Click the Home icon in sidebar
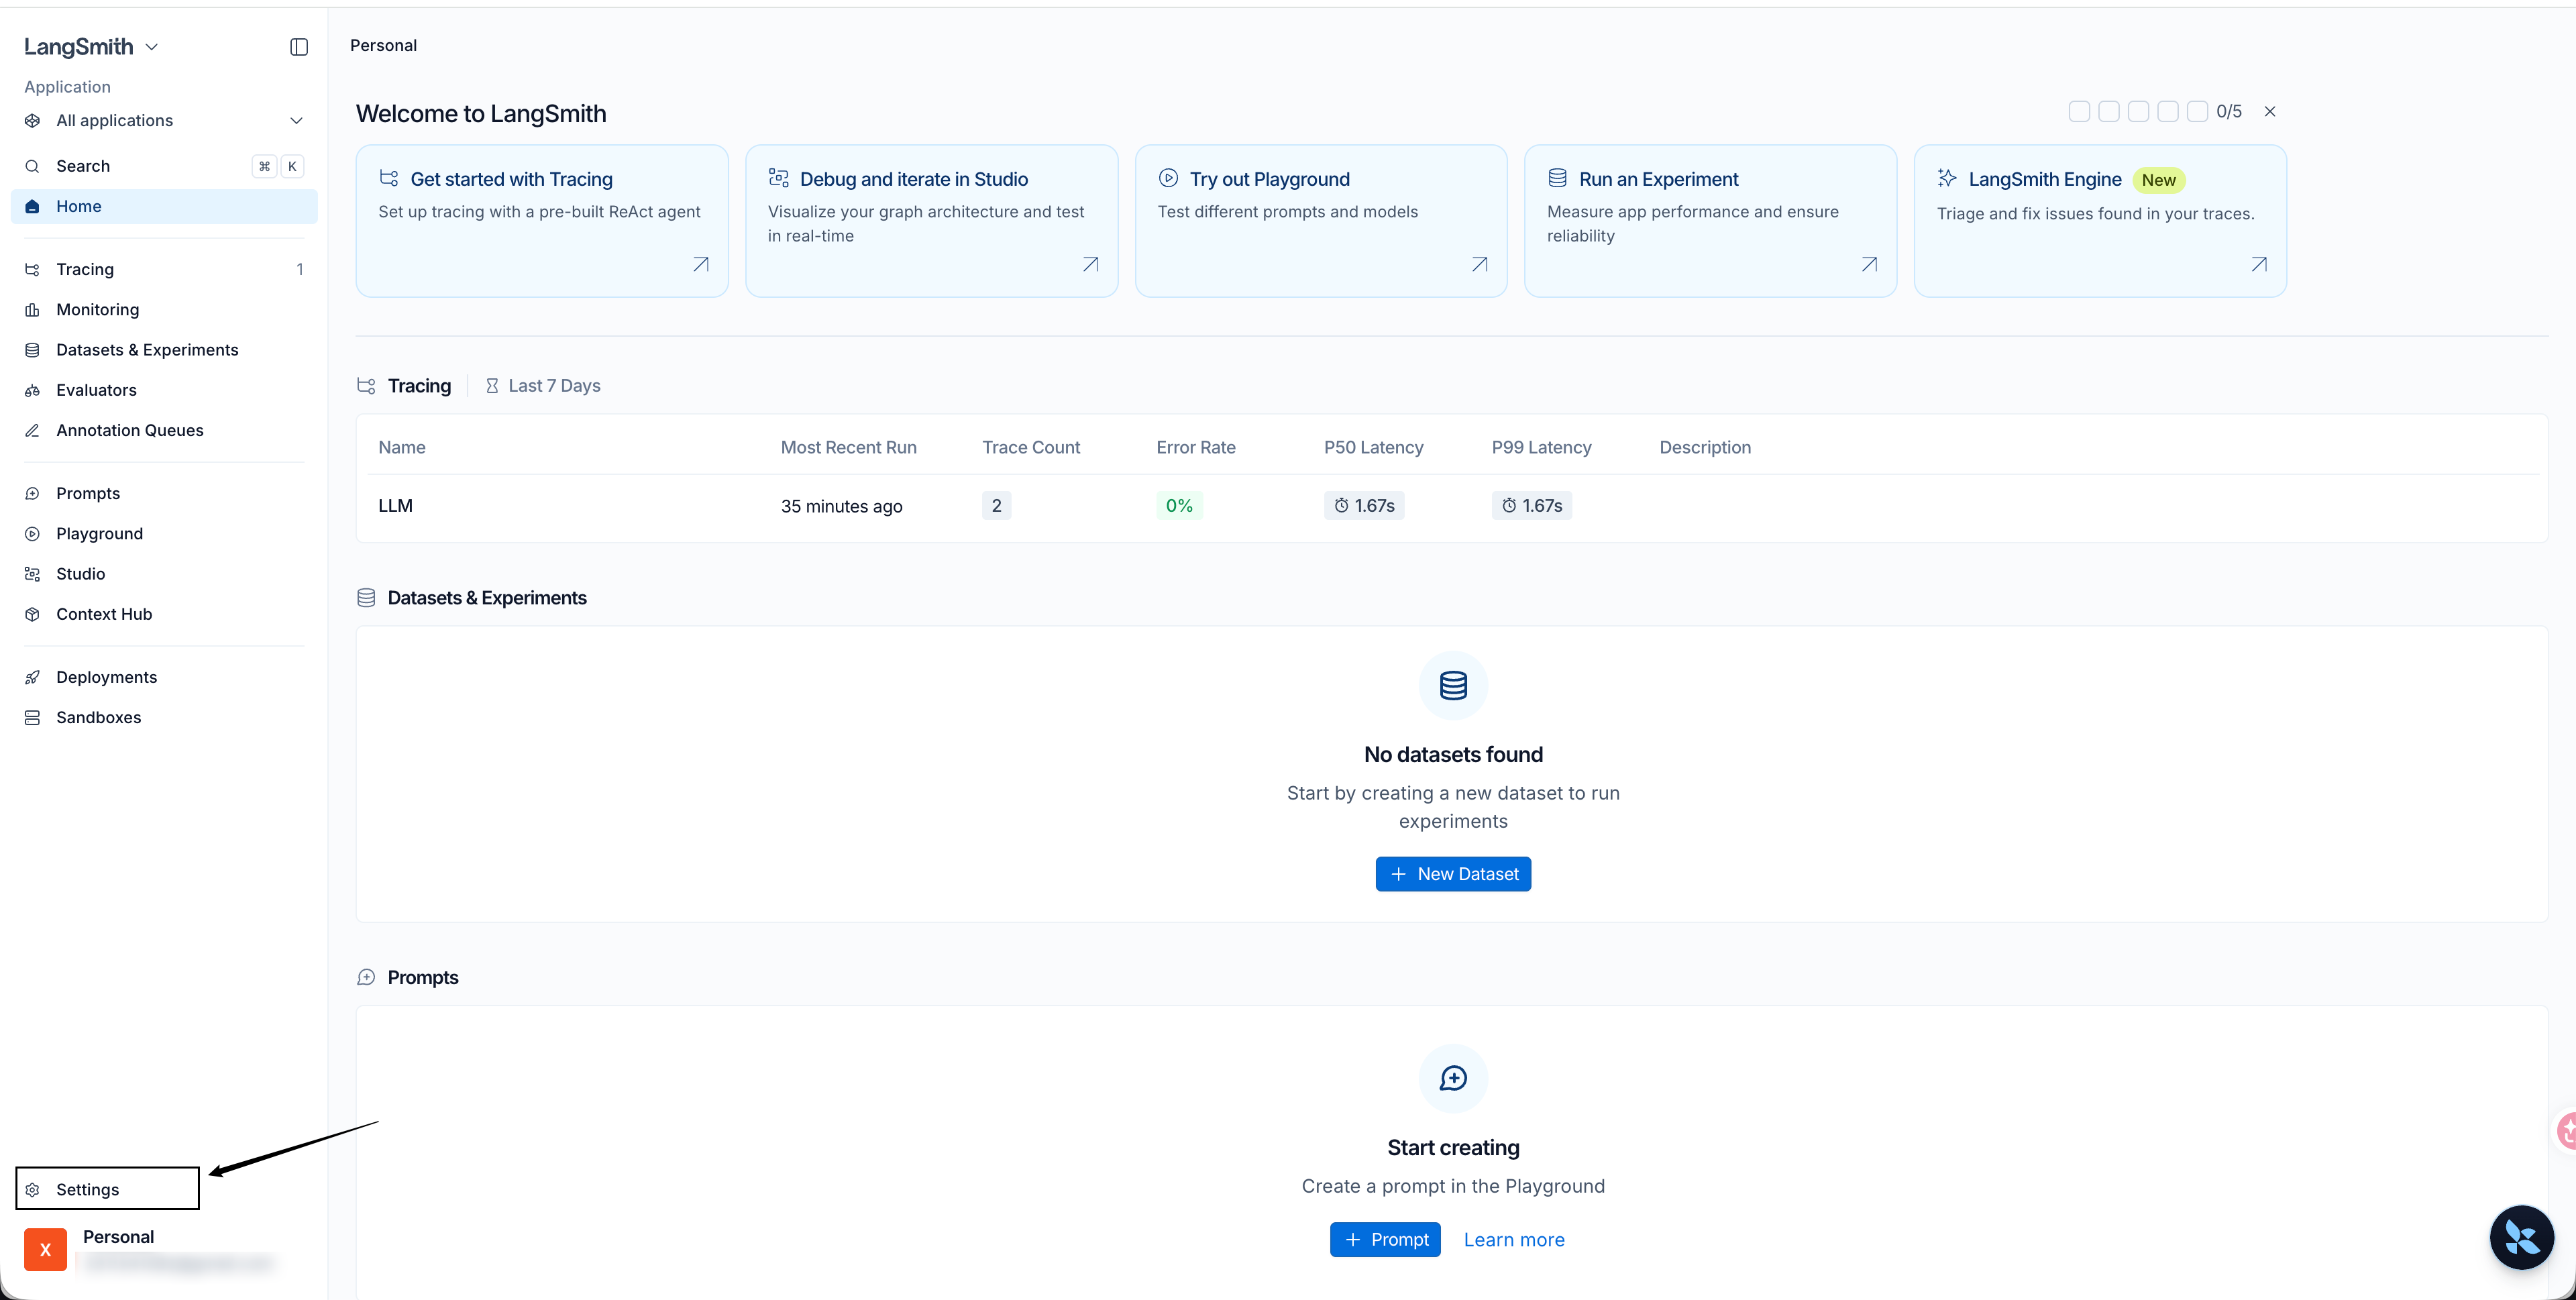This screenshot has width=2576, height=1300. [x=32, y=206]
